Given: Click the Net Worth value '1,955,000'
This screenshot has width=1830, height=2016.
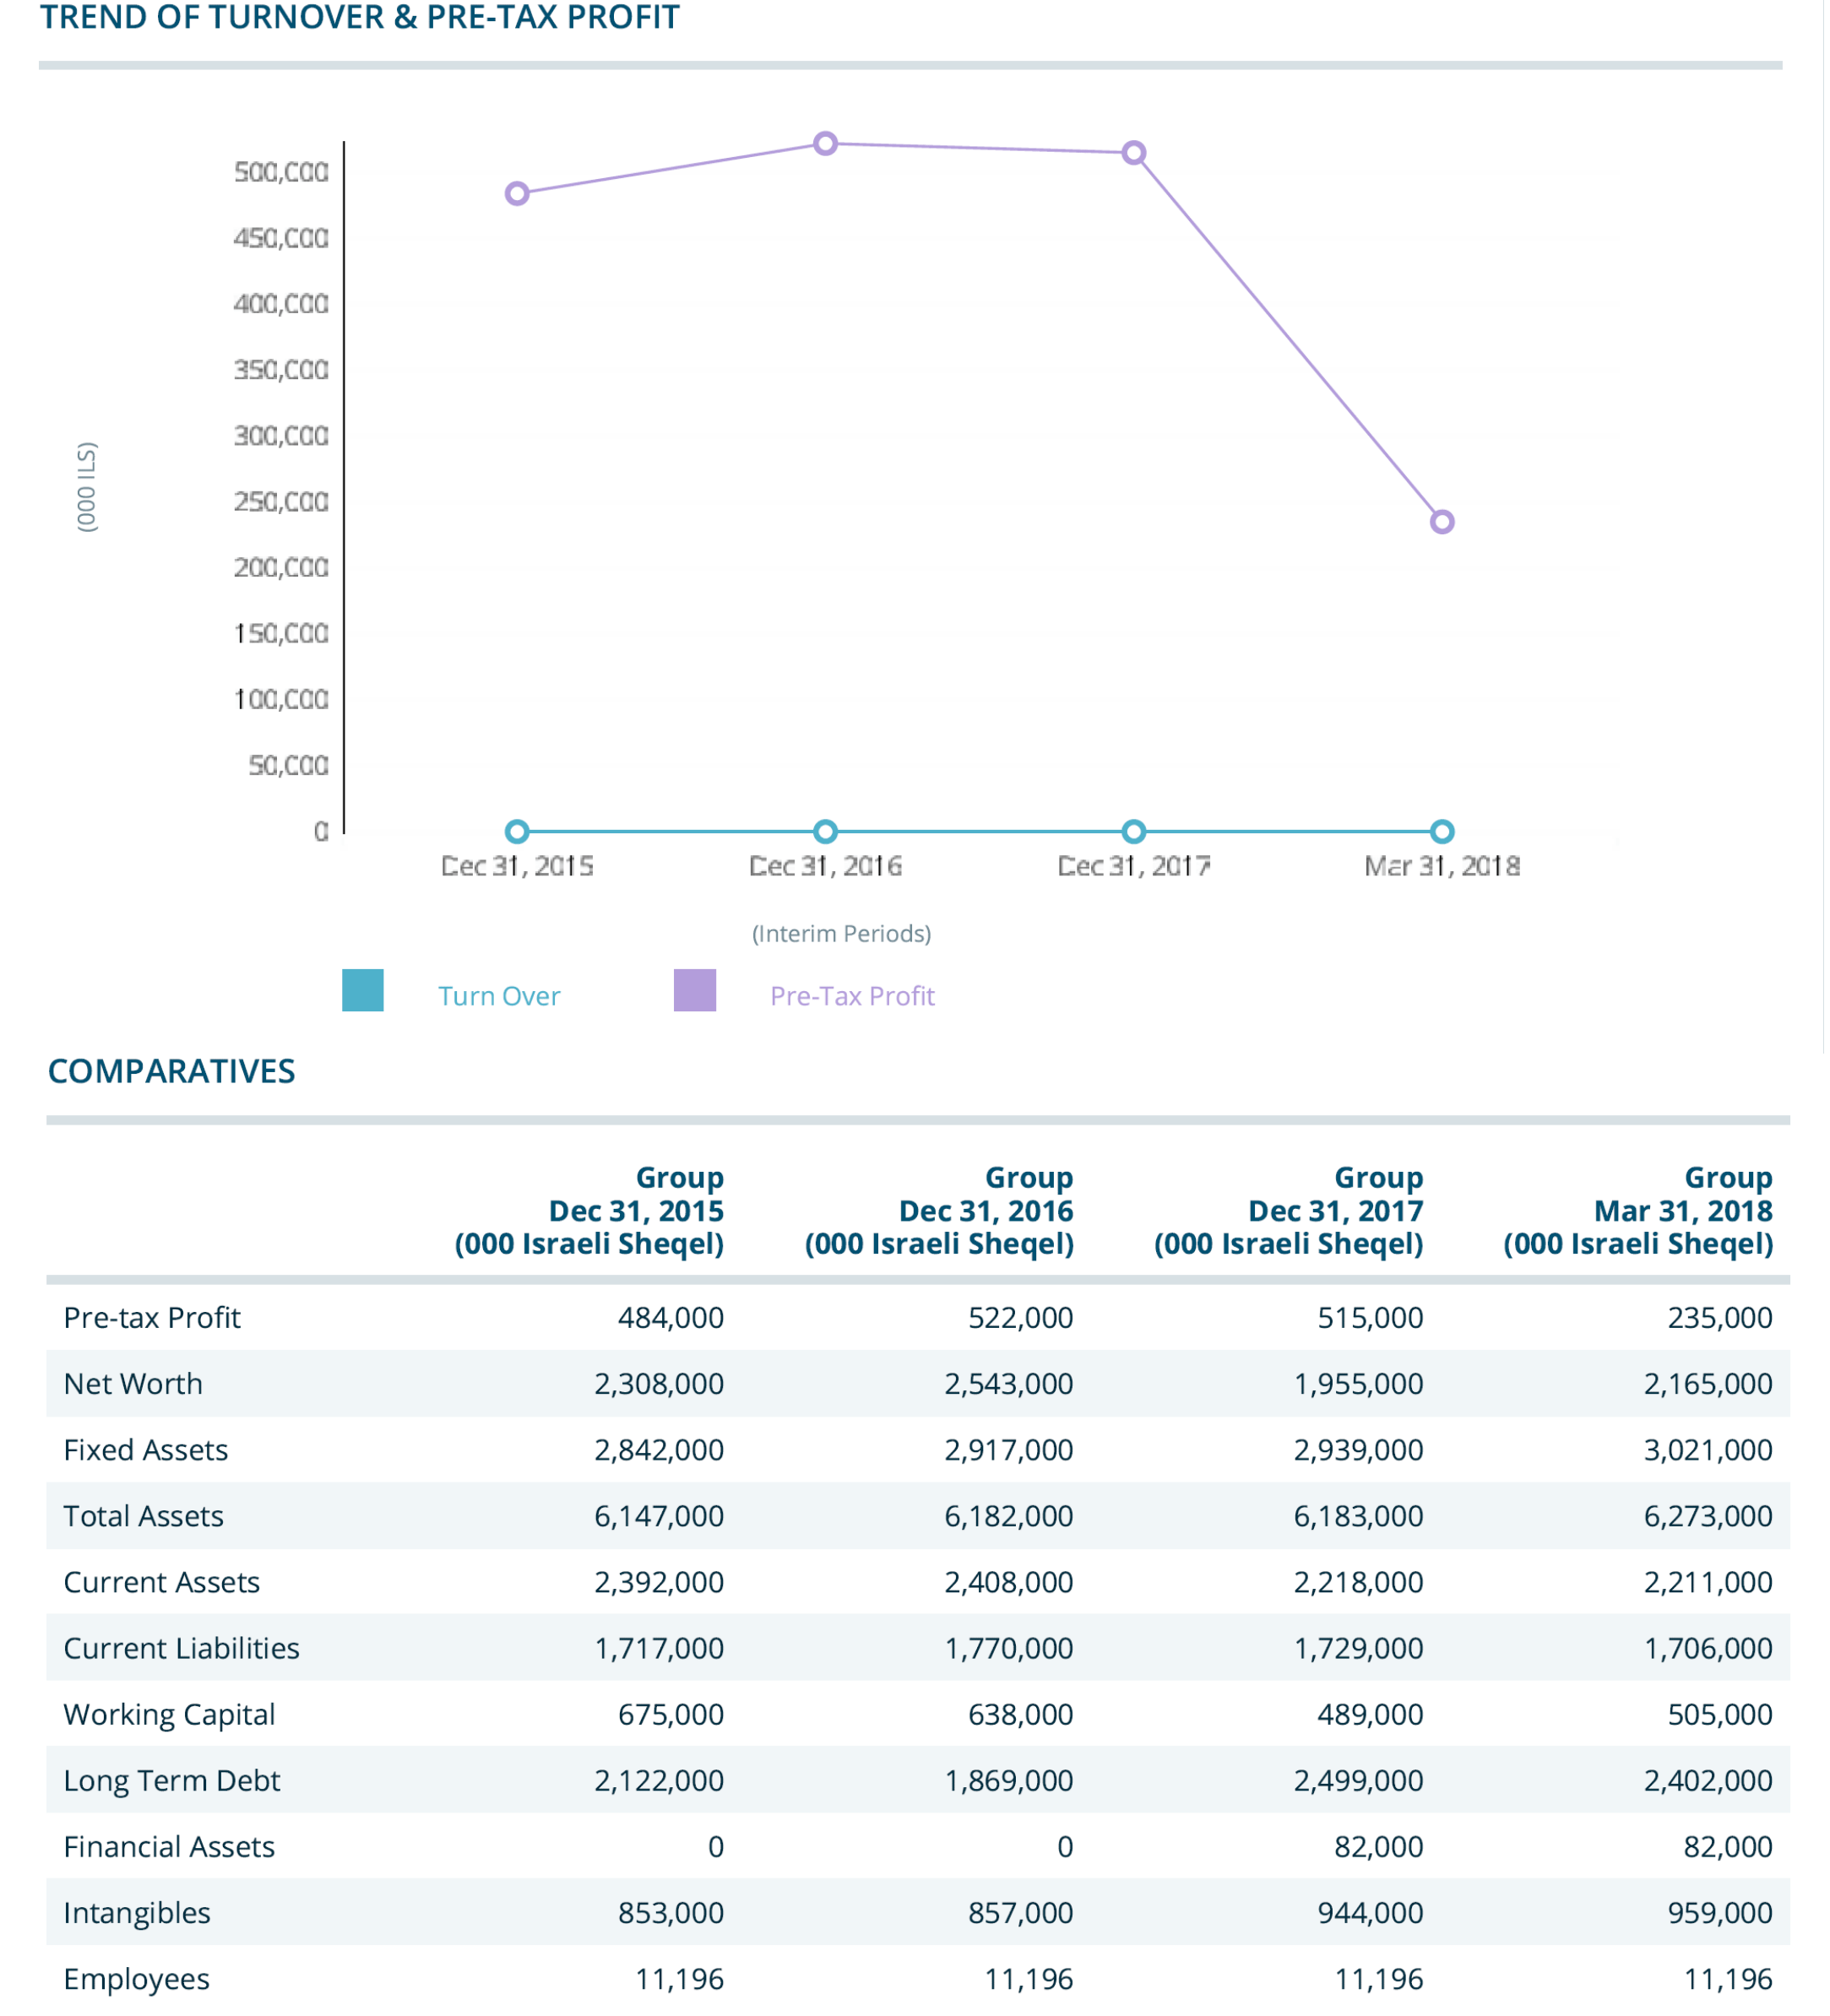Looking at the screenshot, I should [1359, 1384].
